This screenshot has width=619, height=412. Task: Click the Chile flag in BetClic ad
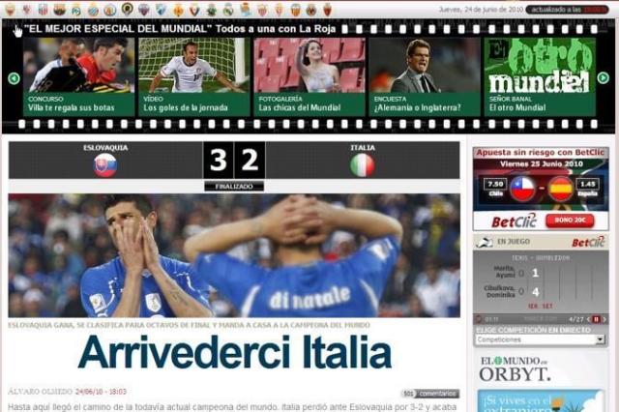(523, 188)
